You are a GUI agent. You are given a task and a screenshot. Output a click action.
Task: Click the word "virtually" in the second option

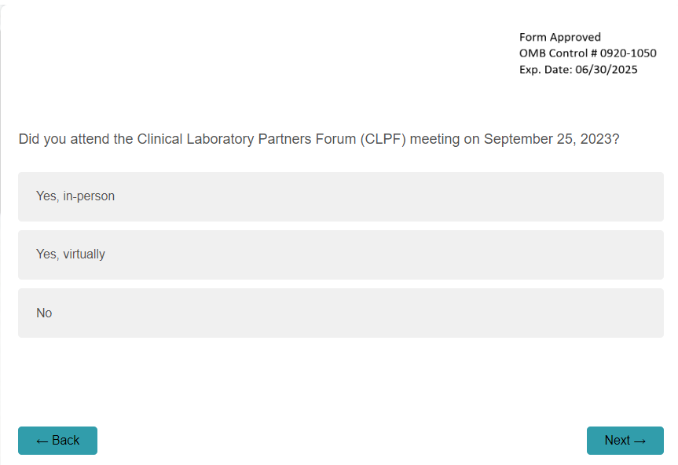[x=84, y=254]
